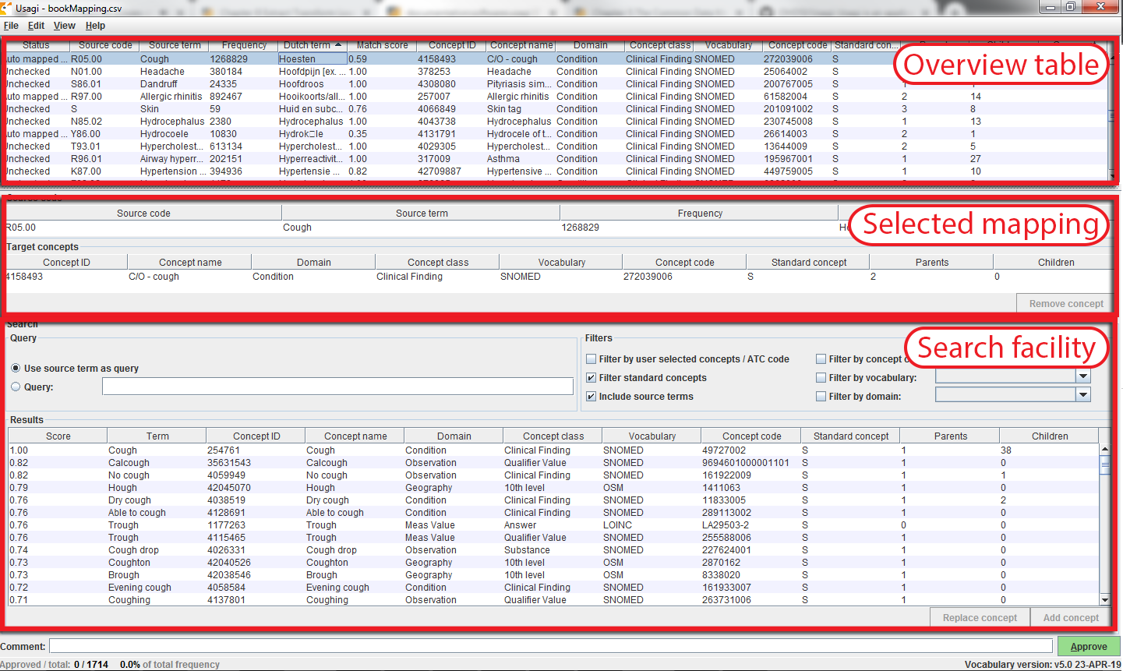Select 'Able to cough' result row

click(554, 513)
